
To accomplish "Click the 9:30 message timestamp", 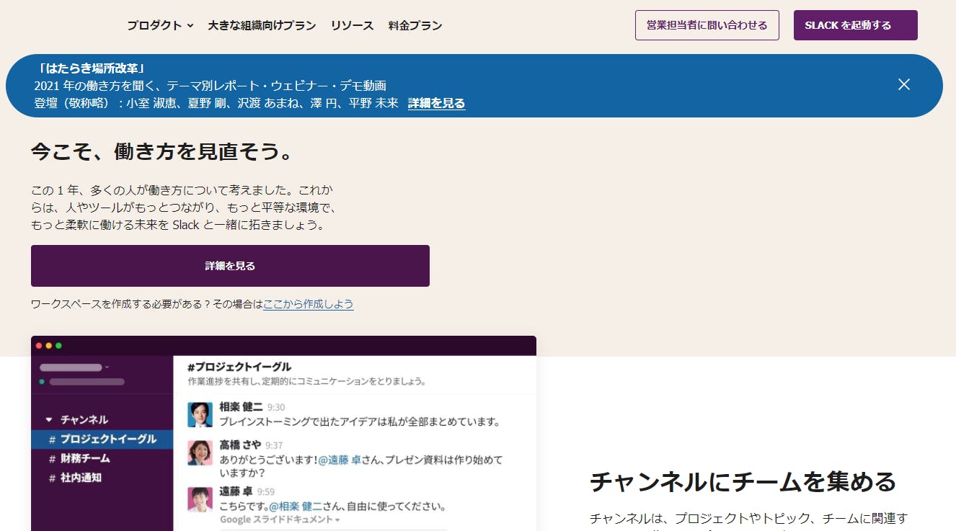I will (x=276, y=407).
